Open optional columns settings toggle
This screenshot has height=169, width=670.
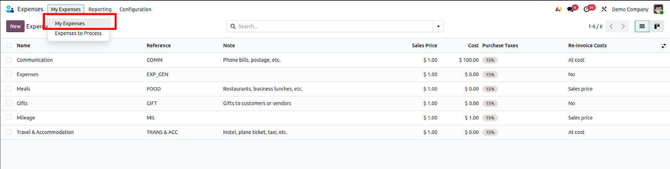[x=664, y=46]
